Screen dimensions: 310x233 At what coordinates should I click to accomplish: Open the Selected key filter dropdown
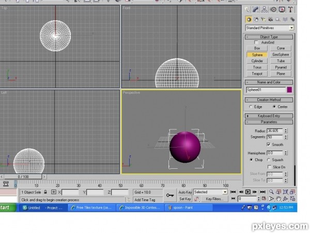[210, 192]
